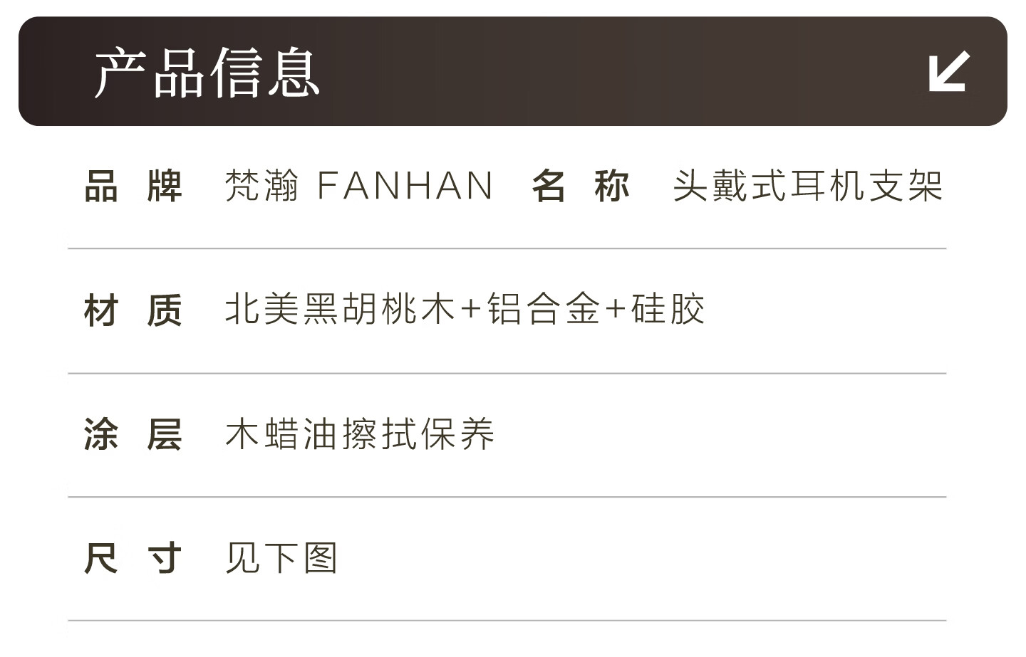Select the 材质 label

133,310
